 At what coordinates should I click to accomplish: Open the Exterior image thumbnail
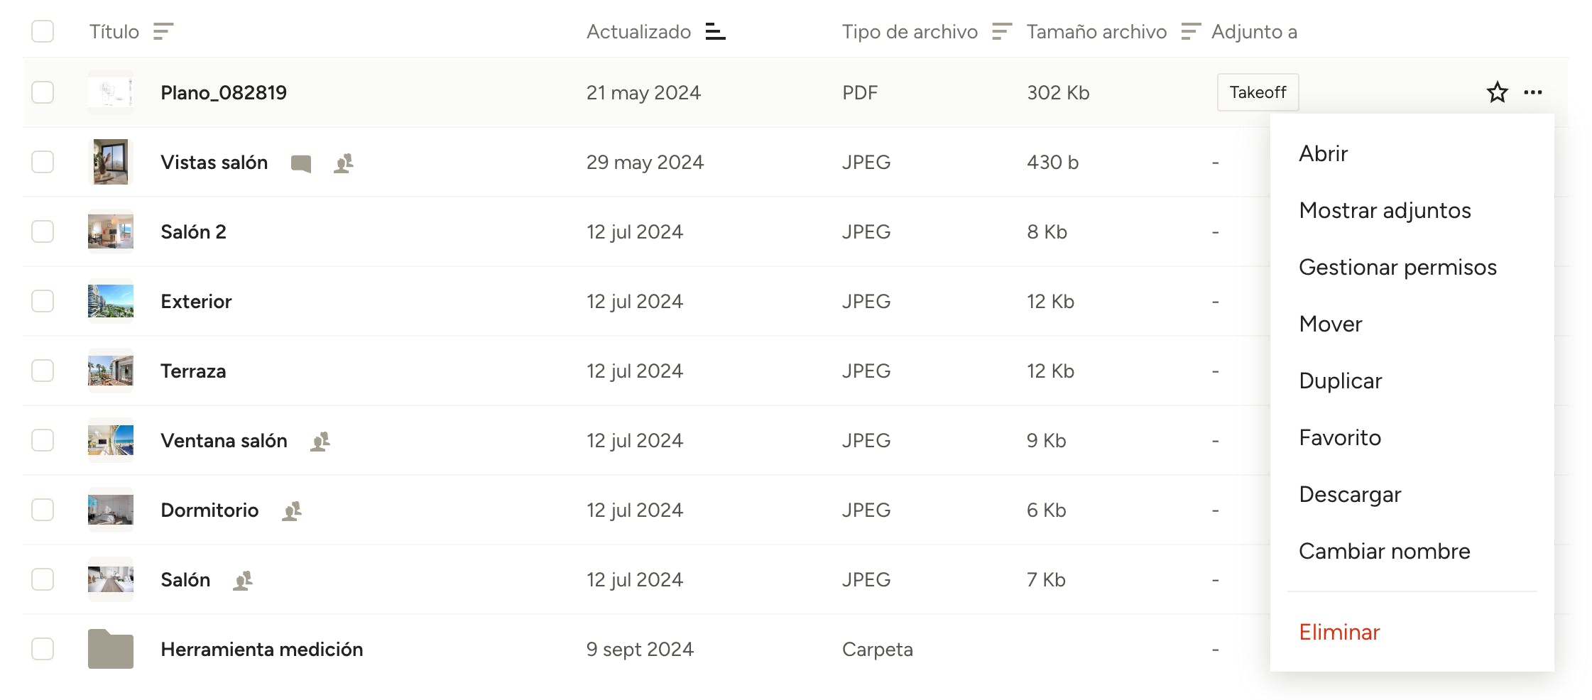[111, 301]
